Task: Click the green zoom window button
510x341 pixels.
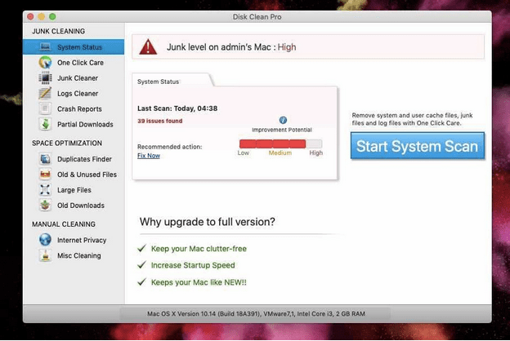Action: pyautogui.click(x=52, y=16)
